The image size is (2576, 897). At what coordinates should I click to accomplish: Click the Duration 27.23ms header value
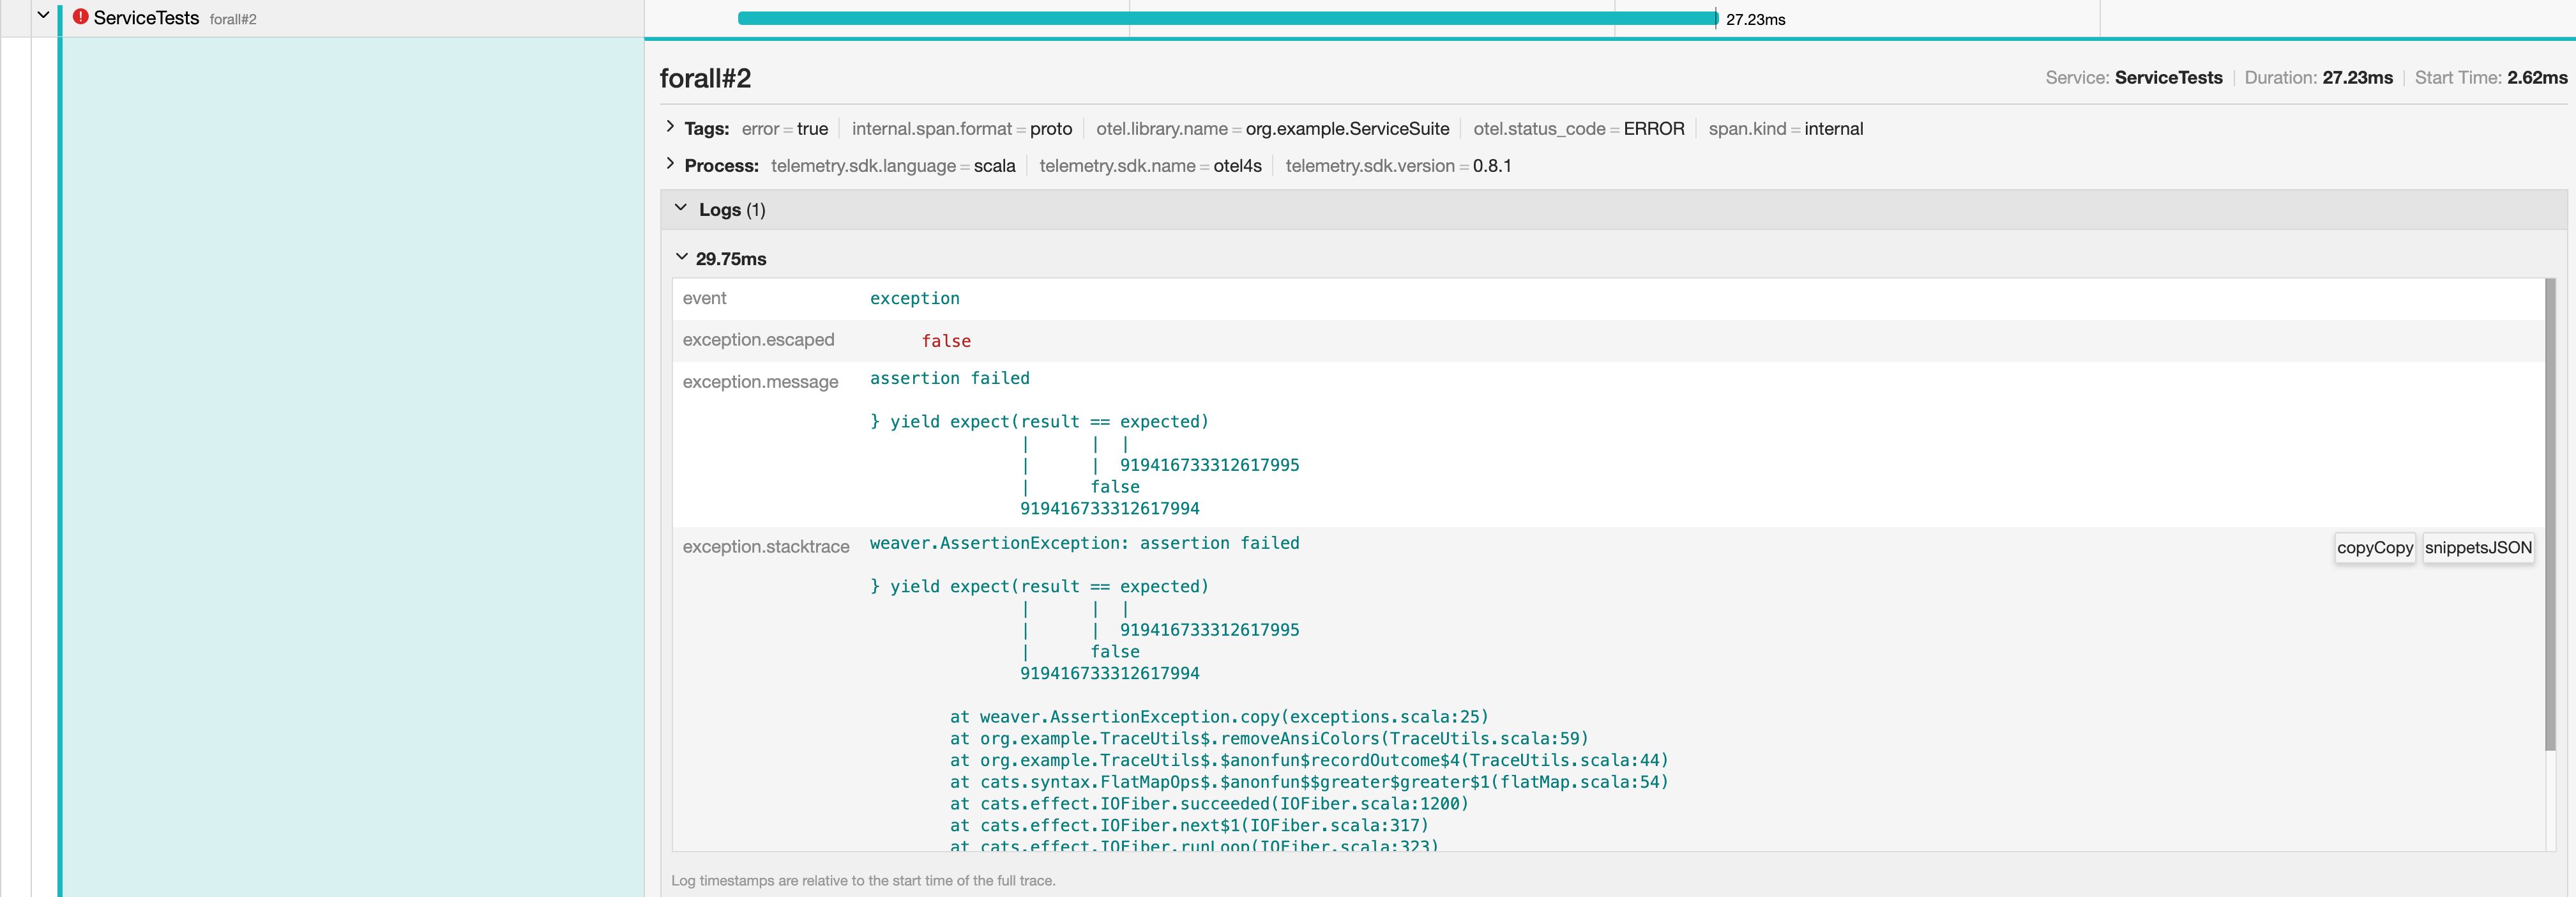[2357, 78]
